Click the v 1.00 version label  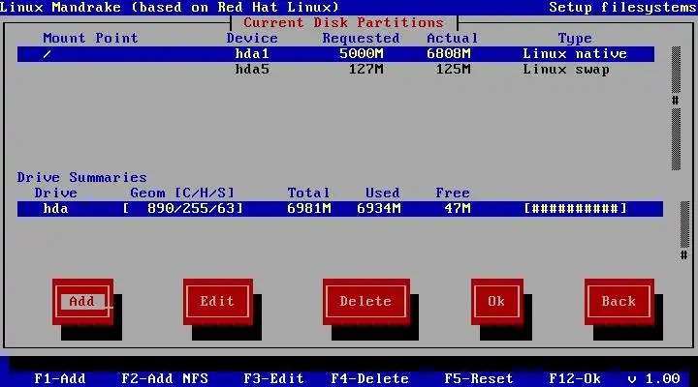(654, 378)
